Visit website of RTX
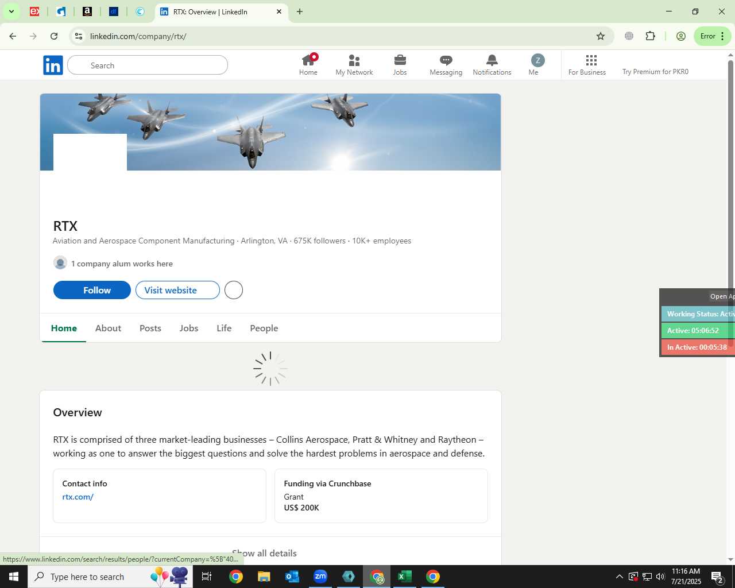The image size is (735, 588). (x=177, y=290)
